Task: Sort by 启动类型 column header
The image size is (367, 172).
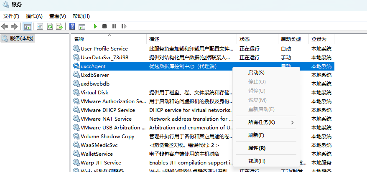Action: coord(291,39)
